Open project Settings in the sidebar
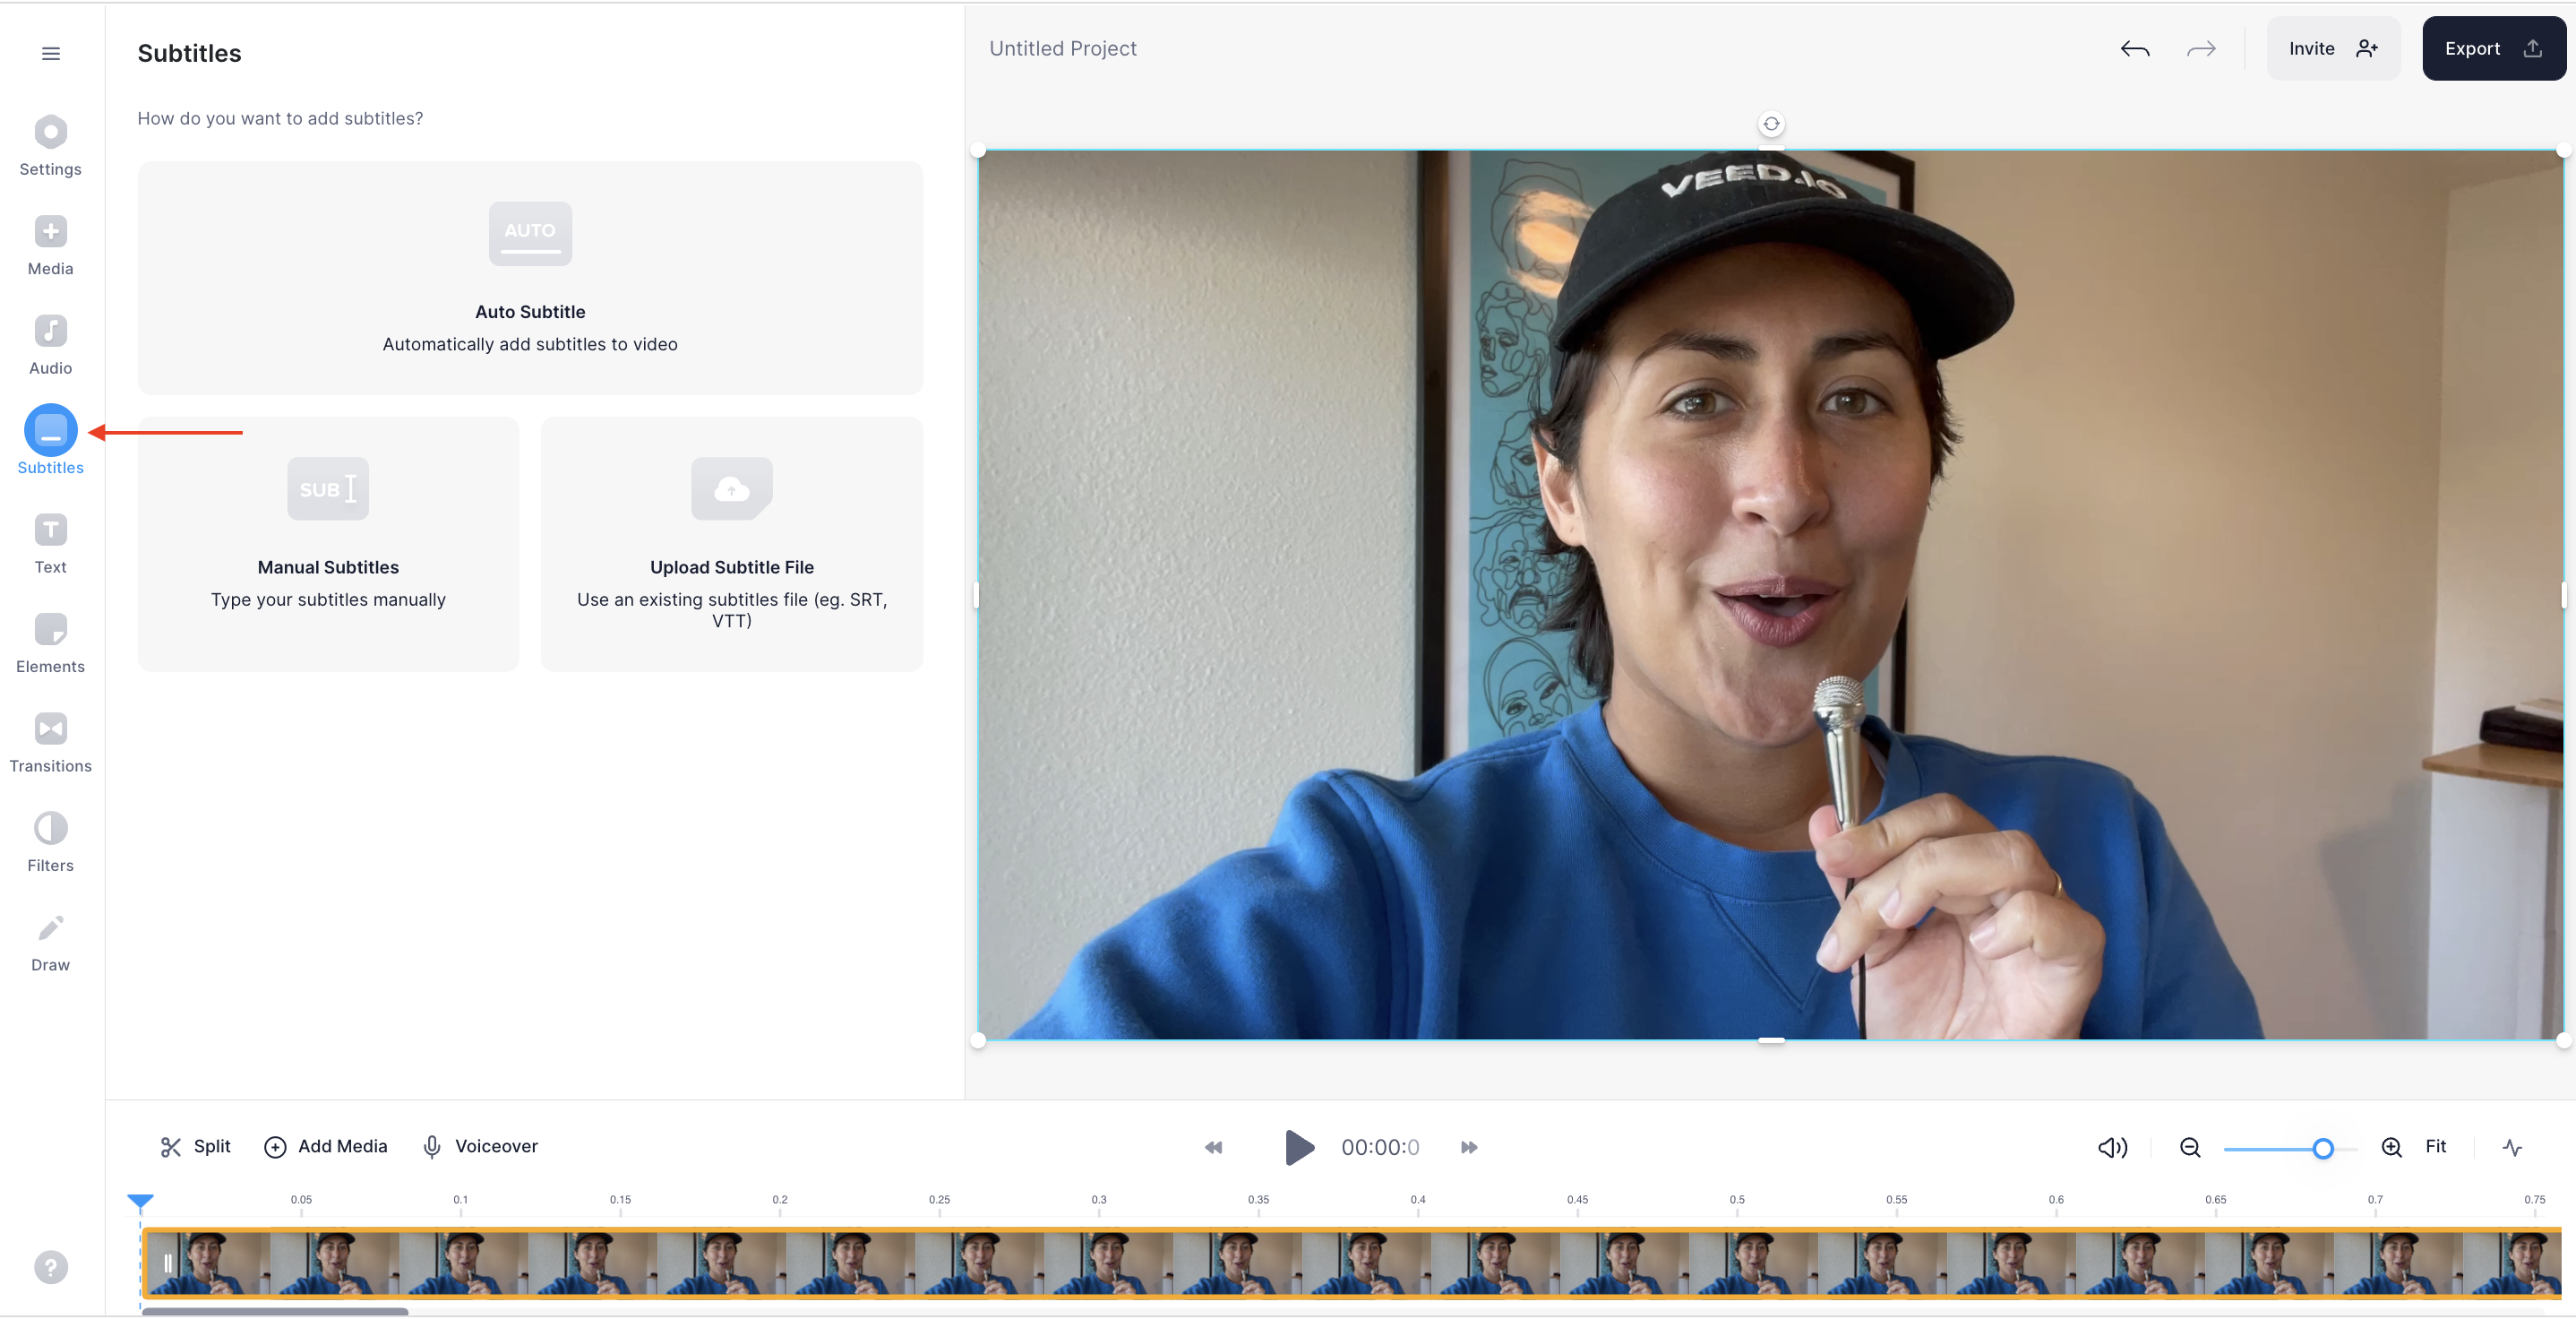2576x1319 pixels. (50, 132)
